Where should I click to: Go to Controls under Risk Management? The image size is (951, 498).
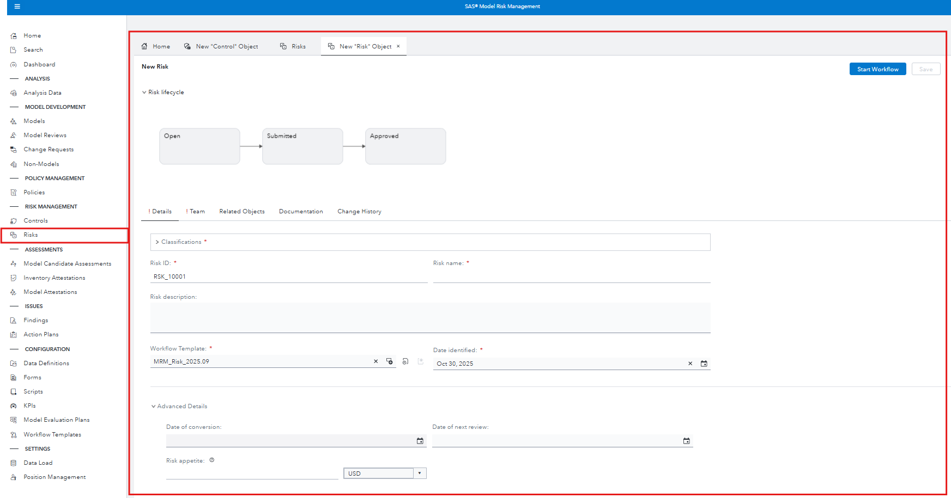click(35, 220)
